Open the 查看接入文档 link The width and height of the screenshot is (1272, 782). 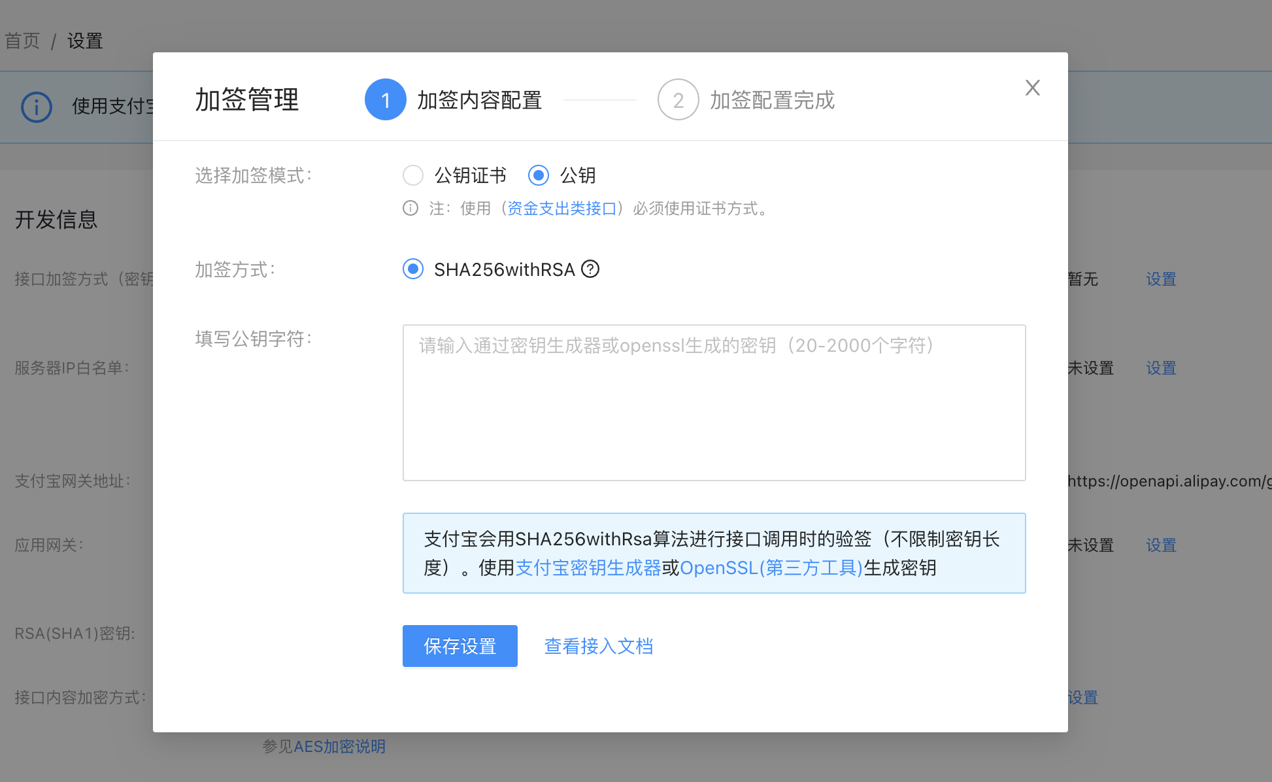598,646
